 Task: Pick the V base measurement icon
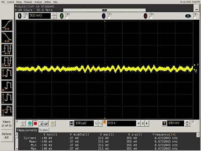tap(7, 86)
